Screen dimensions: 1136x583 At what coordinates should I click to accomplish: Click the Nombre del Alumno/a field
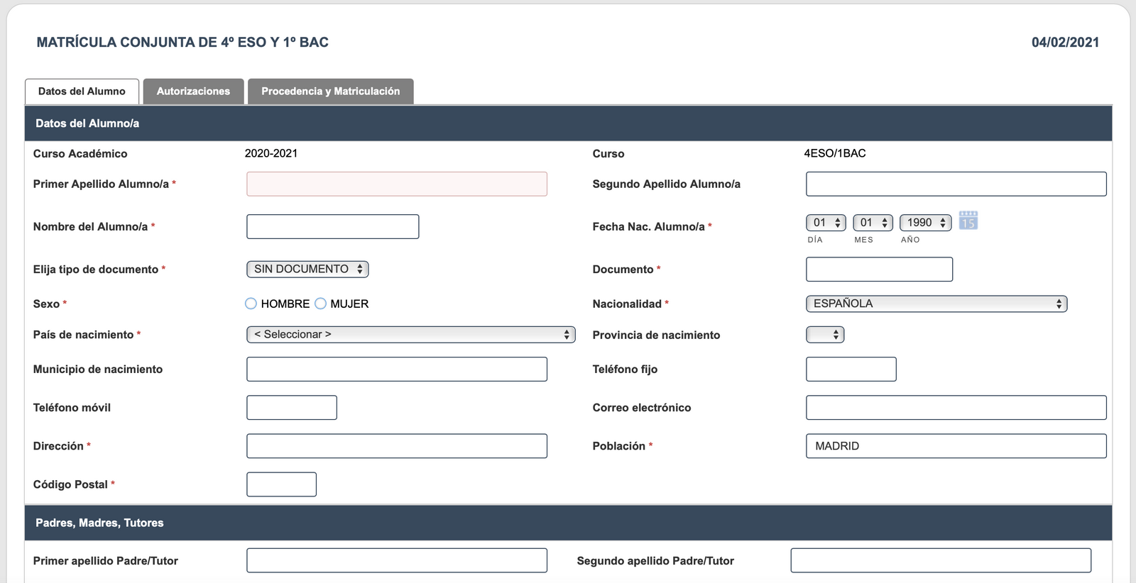pos(332,226)
